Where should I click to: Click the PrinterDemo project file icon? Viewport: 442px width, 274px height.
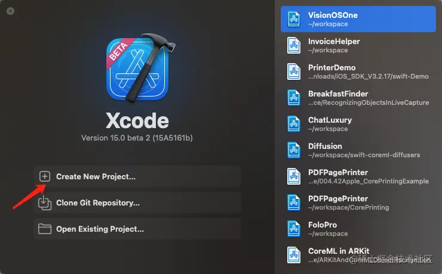(x=294, y=71)
